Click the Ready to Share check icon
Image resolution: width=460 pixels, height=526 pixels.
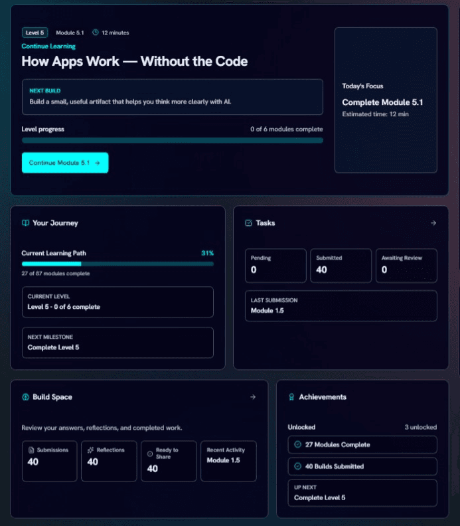tap(150, 454)
